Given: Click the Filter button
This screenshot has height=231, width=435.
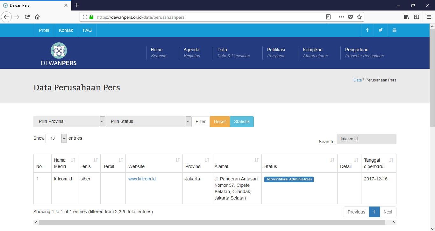Looking at the screenshot, I should [x=201, y=122].
